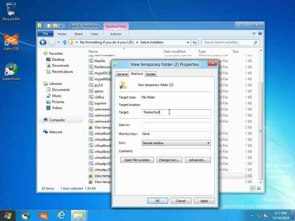Click Cancel in the Properties dialog

[x=181, y=201]
